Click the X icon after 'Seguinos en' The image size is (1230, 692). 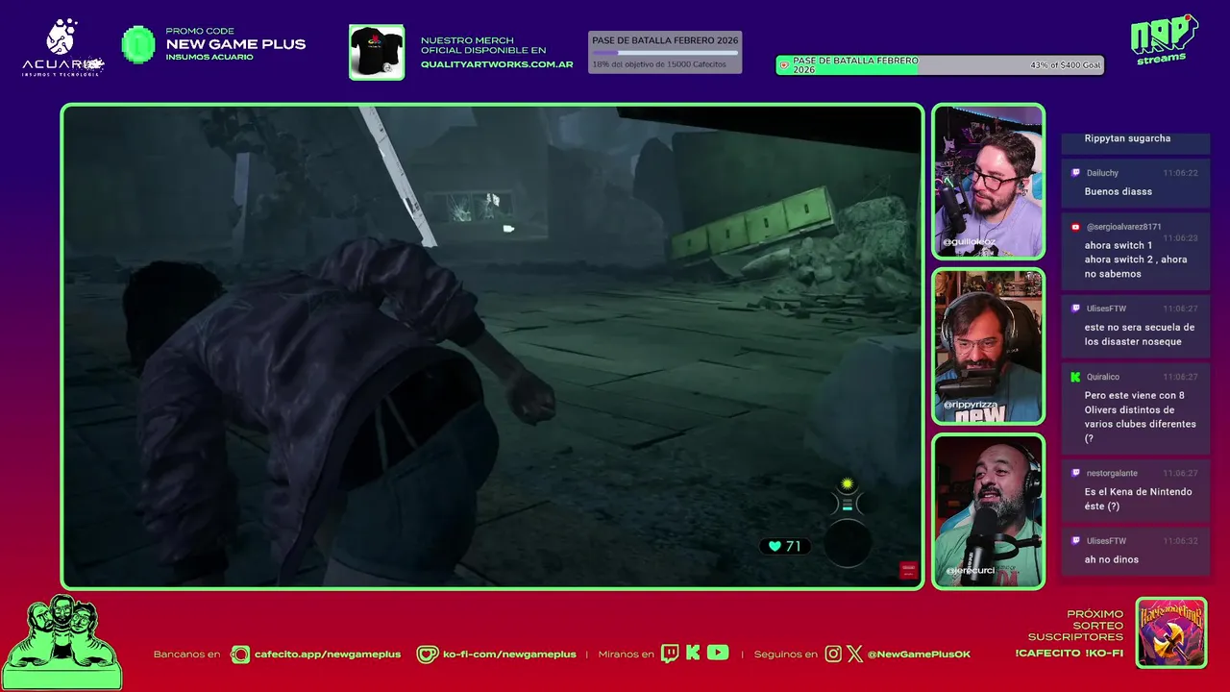pos(855,654)
